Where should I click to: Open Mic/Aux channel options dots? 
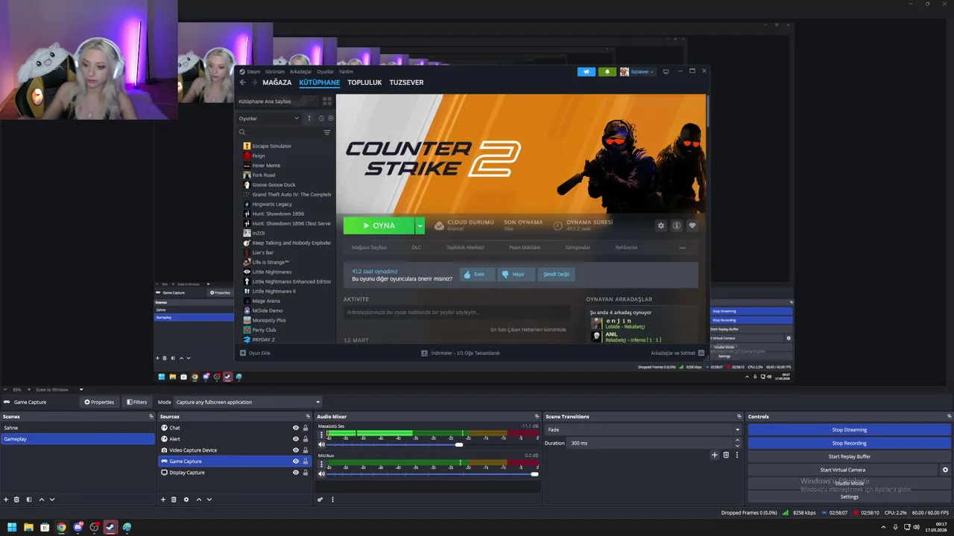tap(322, 463)
